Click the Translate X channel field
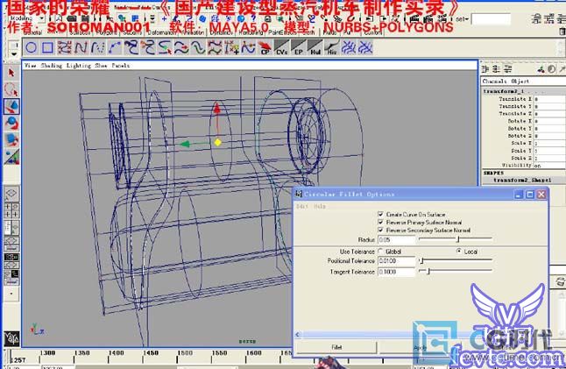The image size is (566, 369). [549, 99]
